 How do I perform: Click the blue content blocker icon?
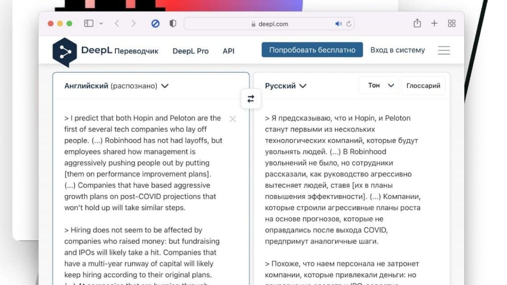click(155, 24)
